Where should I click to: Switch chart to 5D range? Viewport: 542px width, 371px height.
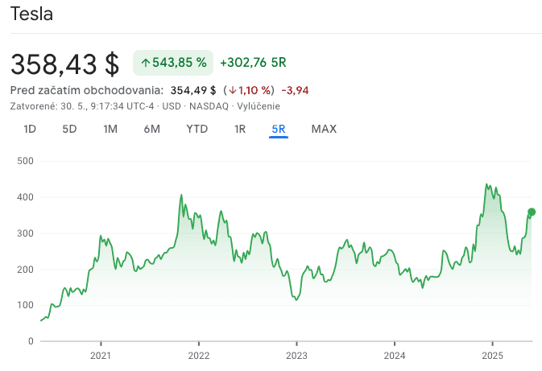click(x=69, y=129)
